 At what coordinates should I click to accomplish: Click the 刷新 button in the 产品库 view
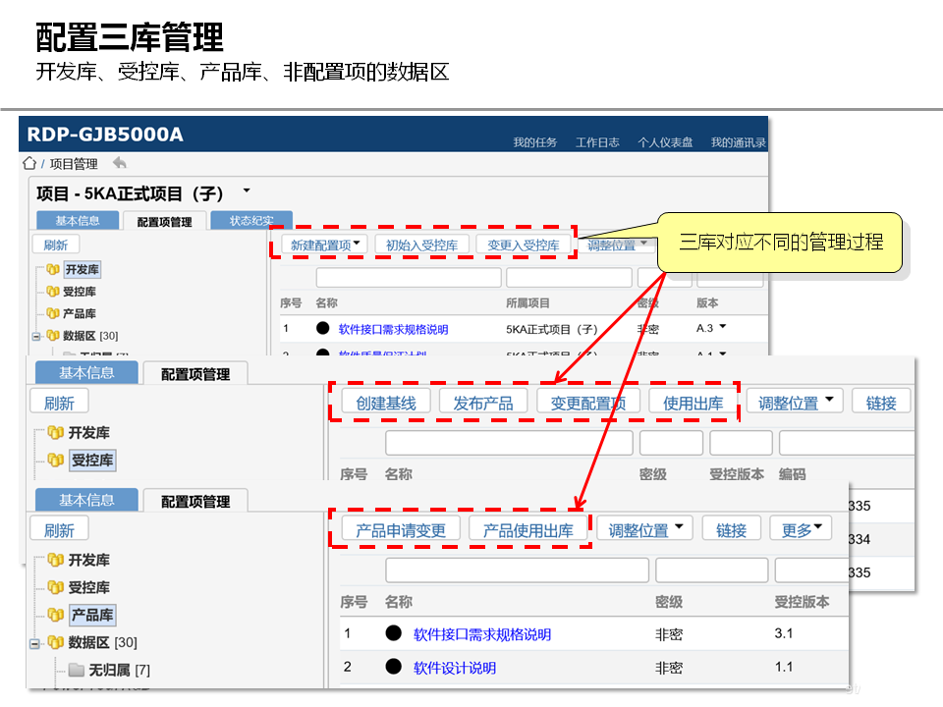pyautogui.click(x=59, y=529)
